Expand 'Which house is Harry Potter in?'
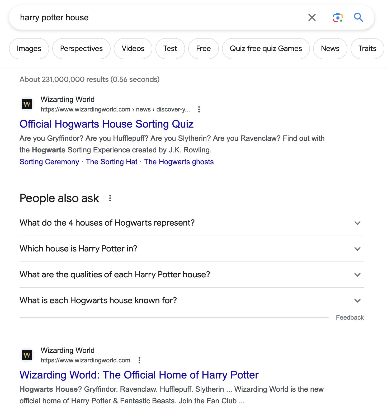 coord(192,249)
